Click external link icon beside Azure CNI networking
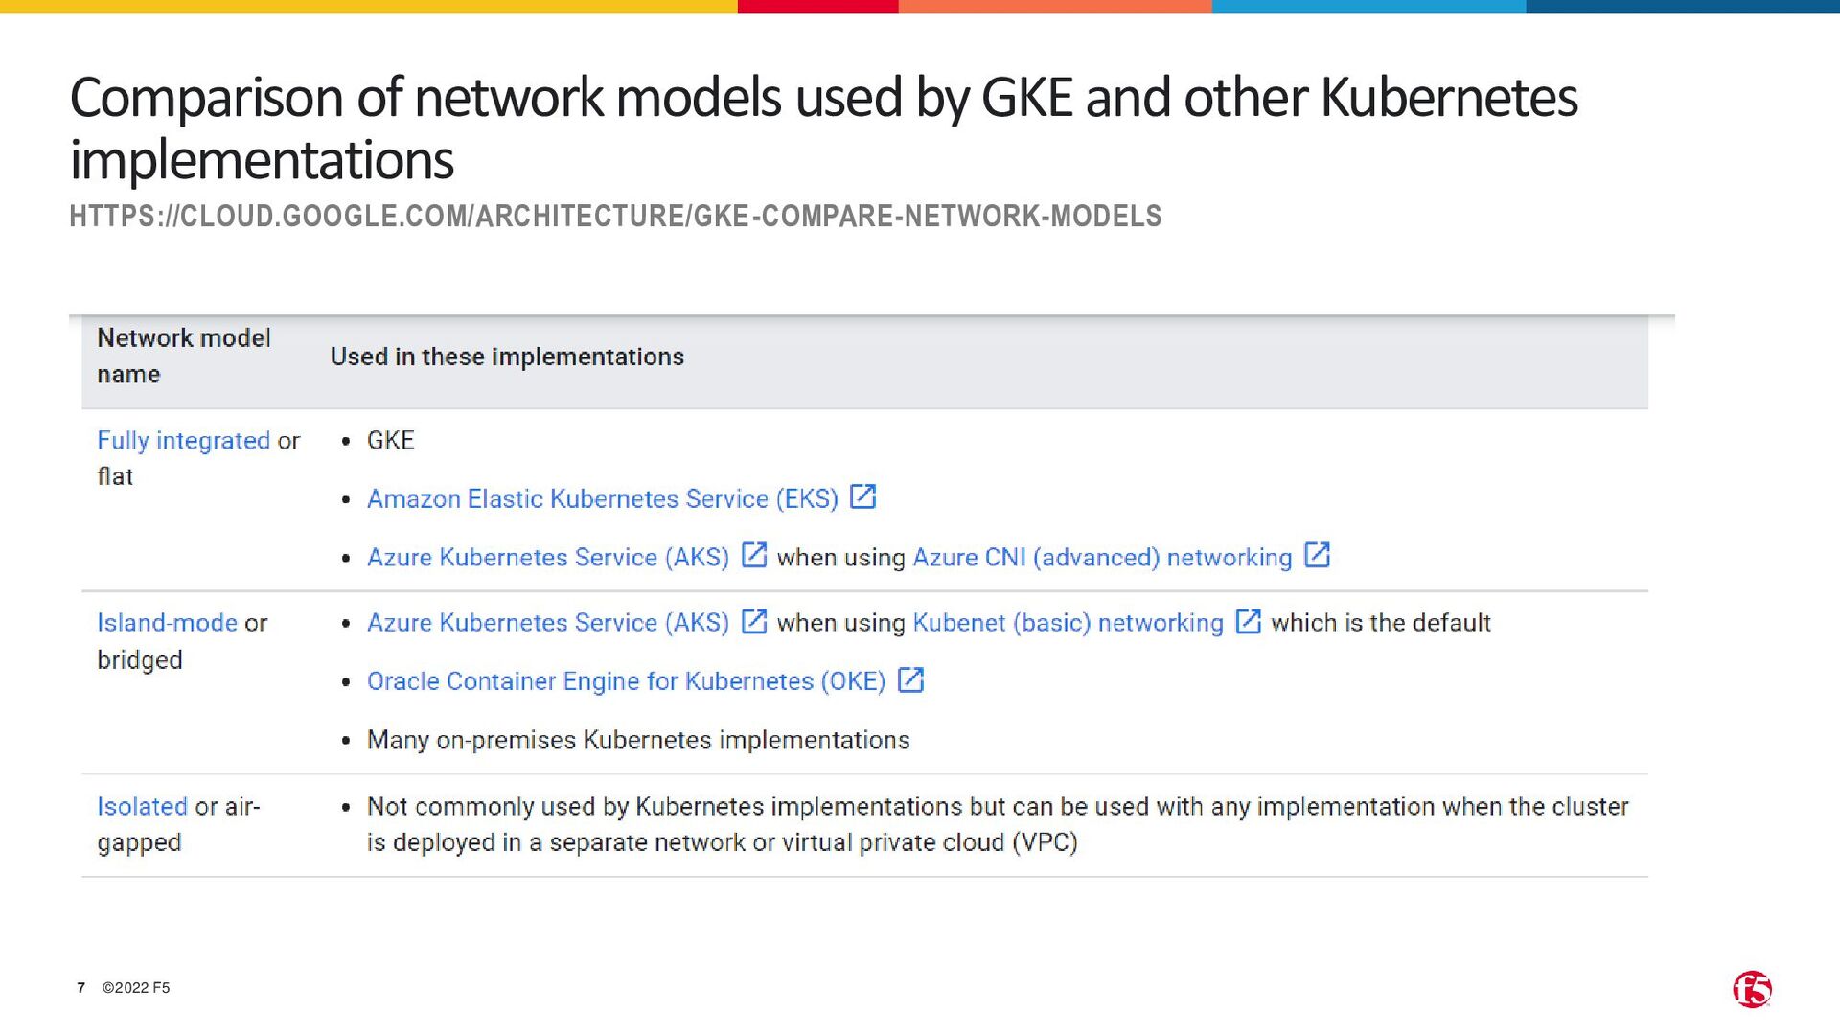Image resolution: width=1840 pixels, height=1035 pixels. click(x=1318, y=555)
